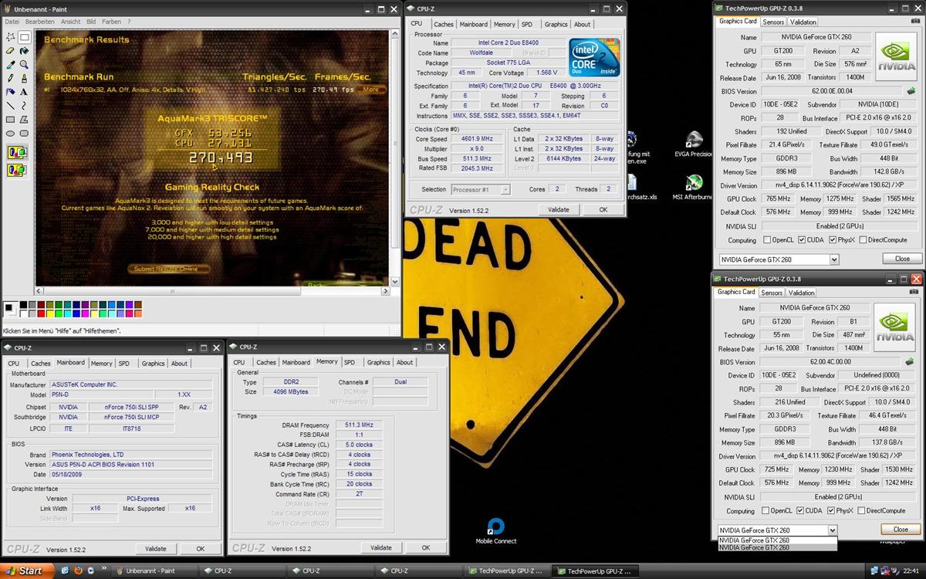Image resolution: width=926 pixels, height=579 pixels.
Task: Pick the Polygon shape tool in Paint
Action: click(x=24, y=120)
